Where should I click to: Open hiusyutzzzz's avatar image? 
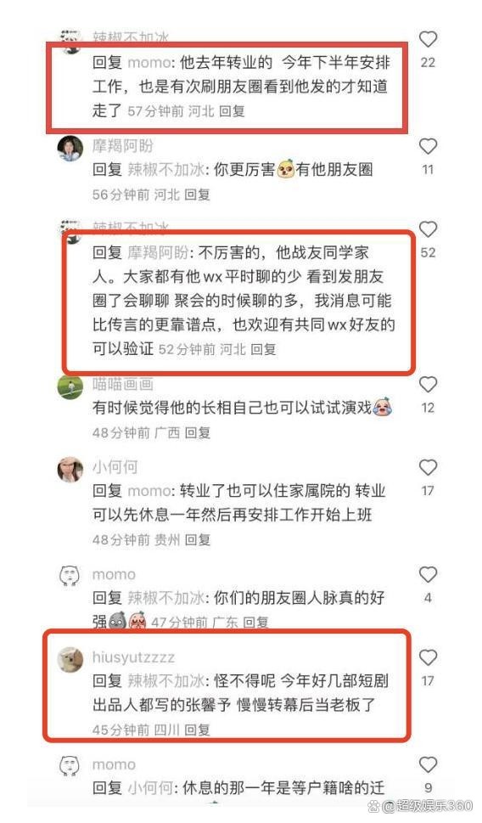70,659
